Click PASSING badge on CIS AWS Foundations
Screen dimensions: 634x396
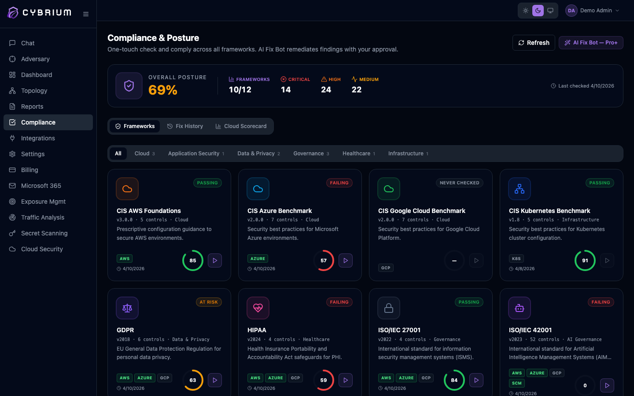tap(207, 183)
